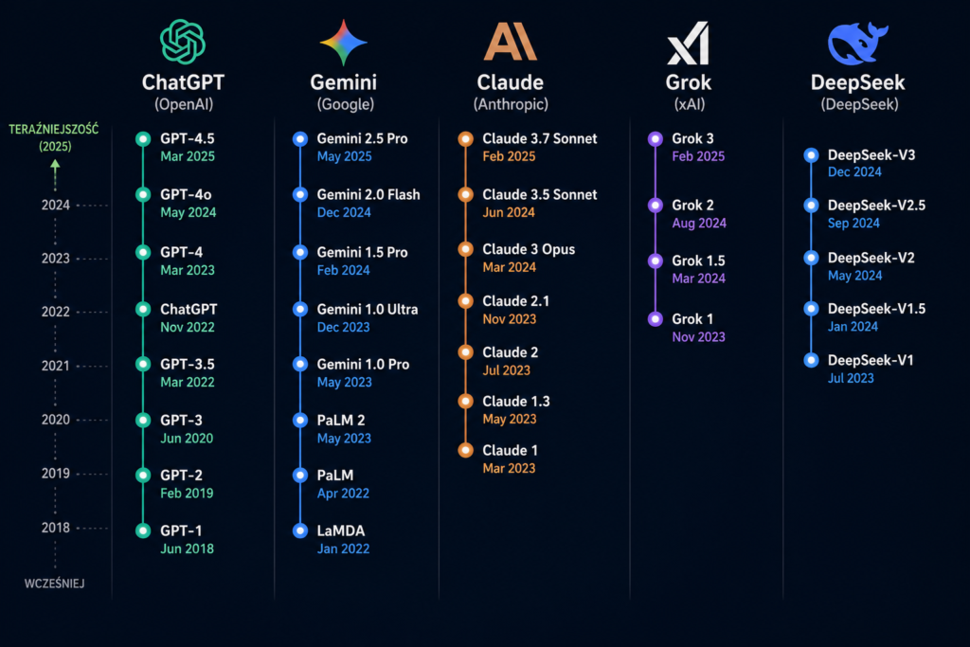Click the Grok 1.5 entry label

coord(698,261)
